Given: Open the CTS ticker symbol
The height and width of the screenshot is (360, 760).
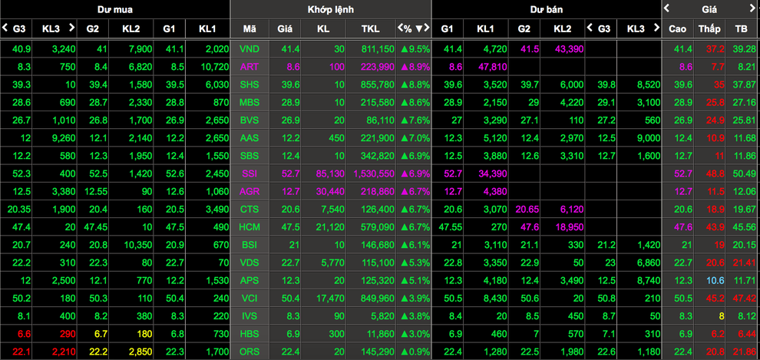Looking at the screenshot, I should pos(249,210).
